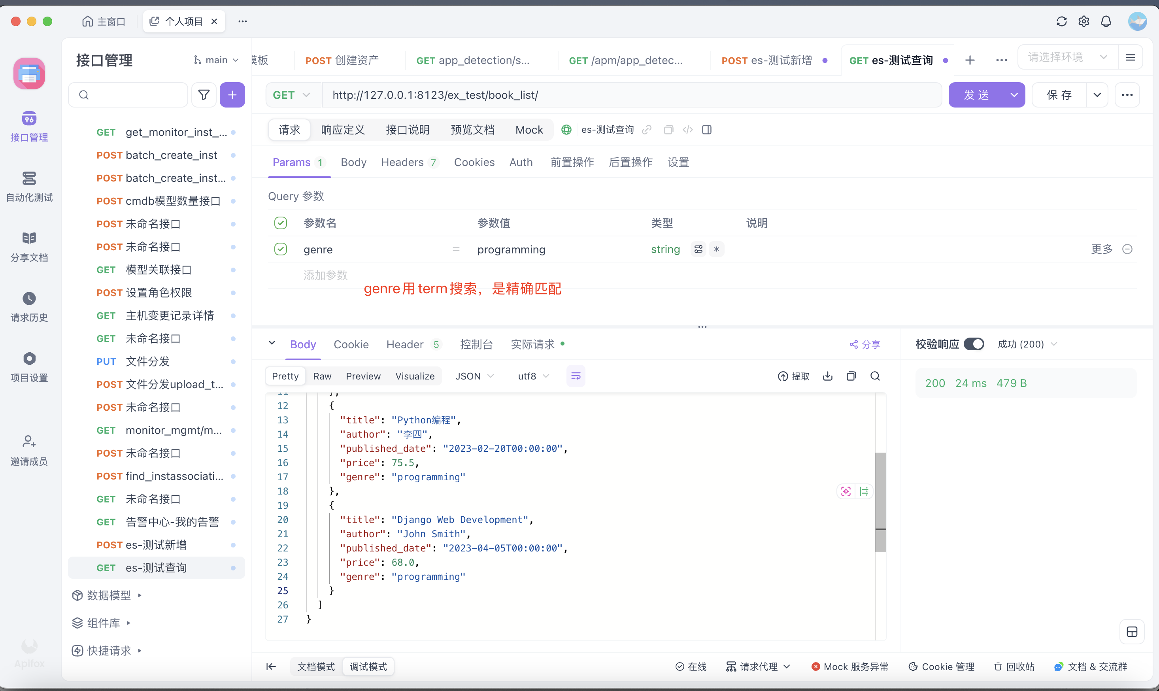This screenshot has width=1159, height=691.
Task: Click the 发送 send button
Action: tap(976, 95)
